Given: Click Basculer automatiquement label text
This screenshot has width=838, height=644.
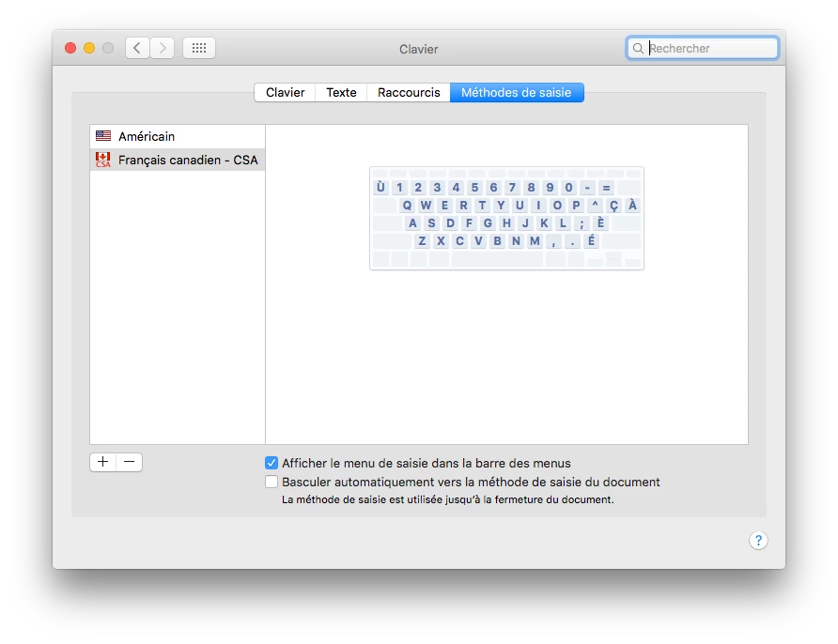Looking at the screenshot, I should [471, 482].
